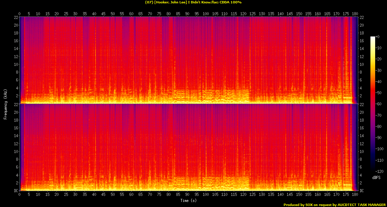Click the lower channel spectrogram plot

tap(188, 147)
